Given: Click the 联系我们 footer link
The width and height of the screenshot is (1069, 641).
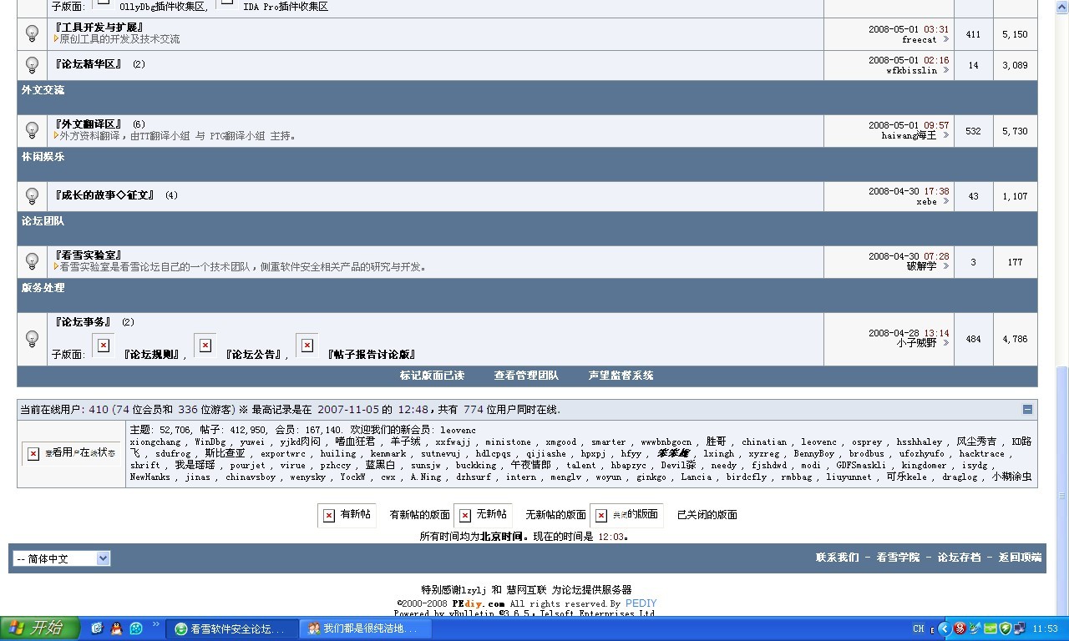Looking at the screenshot, I should (x=838, y=558).
